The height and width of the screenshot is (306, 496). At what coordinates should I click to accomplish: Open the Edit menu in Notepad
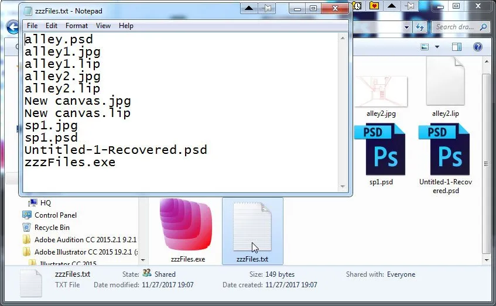[52, 26]
